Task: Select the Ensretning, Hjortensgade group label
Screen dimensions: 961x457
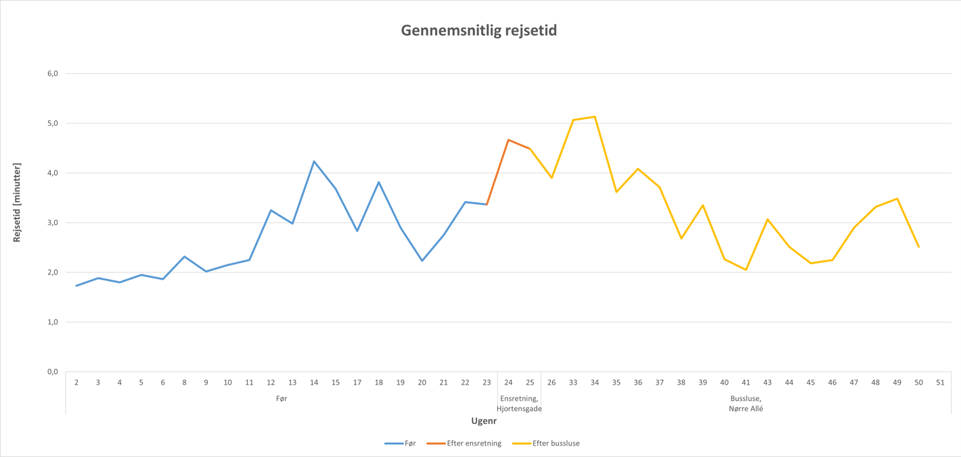Action: click(519, 404)
